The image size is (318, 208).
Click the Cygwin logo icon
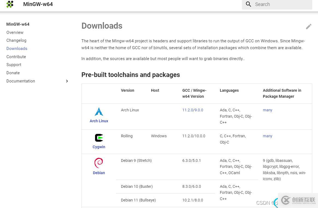coord(99,138)
